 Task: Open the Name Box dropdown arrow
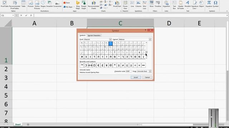(x=13, y=15)
